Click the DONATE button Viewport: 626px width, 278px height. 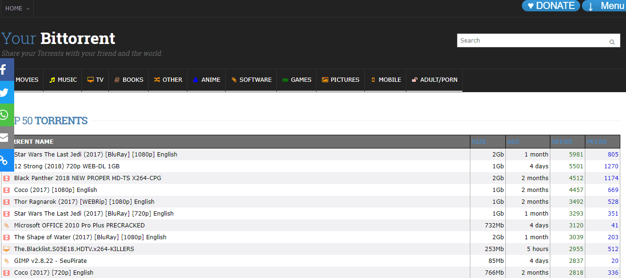coord(551,6)
